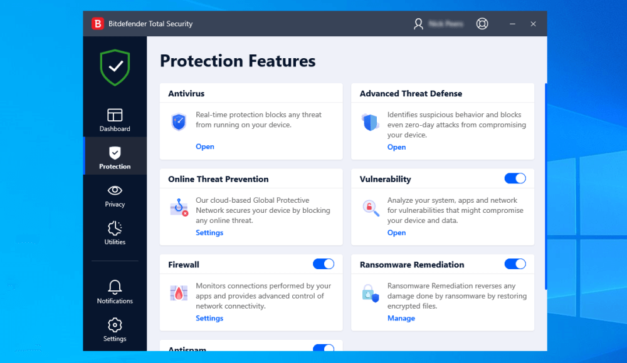The height and width of the screenshot is (363, 627).
Task: Click the Online Threat Prevention hook icon
Action: click(179, 208)
